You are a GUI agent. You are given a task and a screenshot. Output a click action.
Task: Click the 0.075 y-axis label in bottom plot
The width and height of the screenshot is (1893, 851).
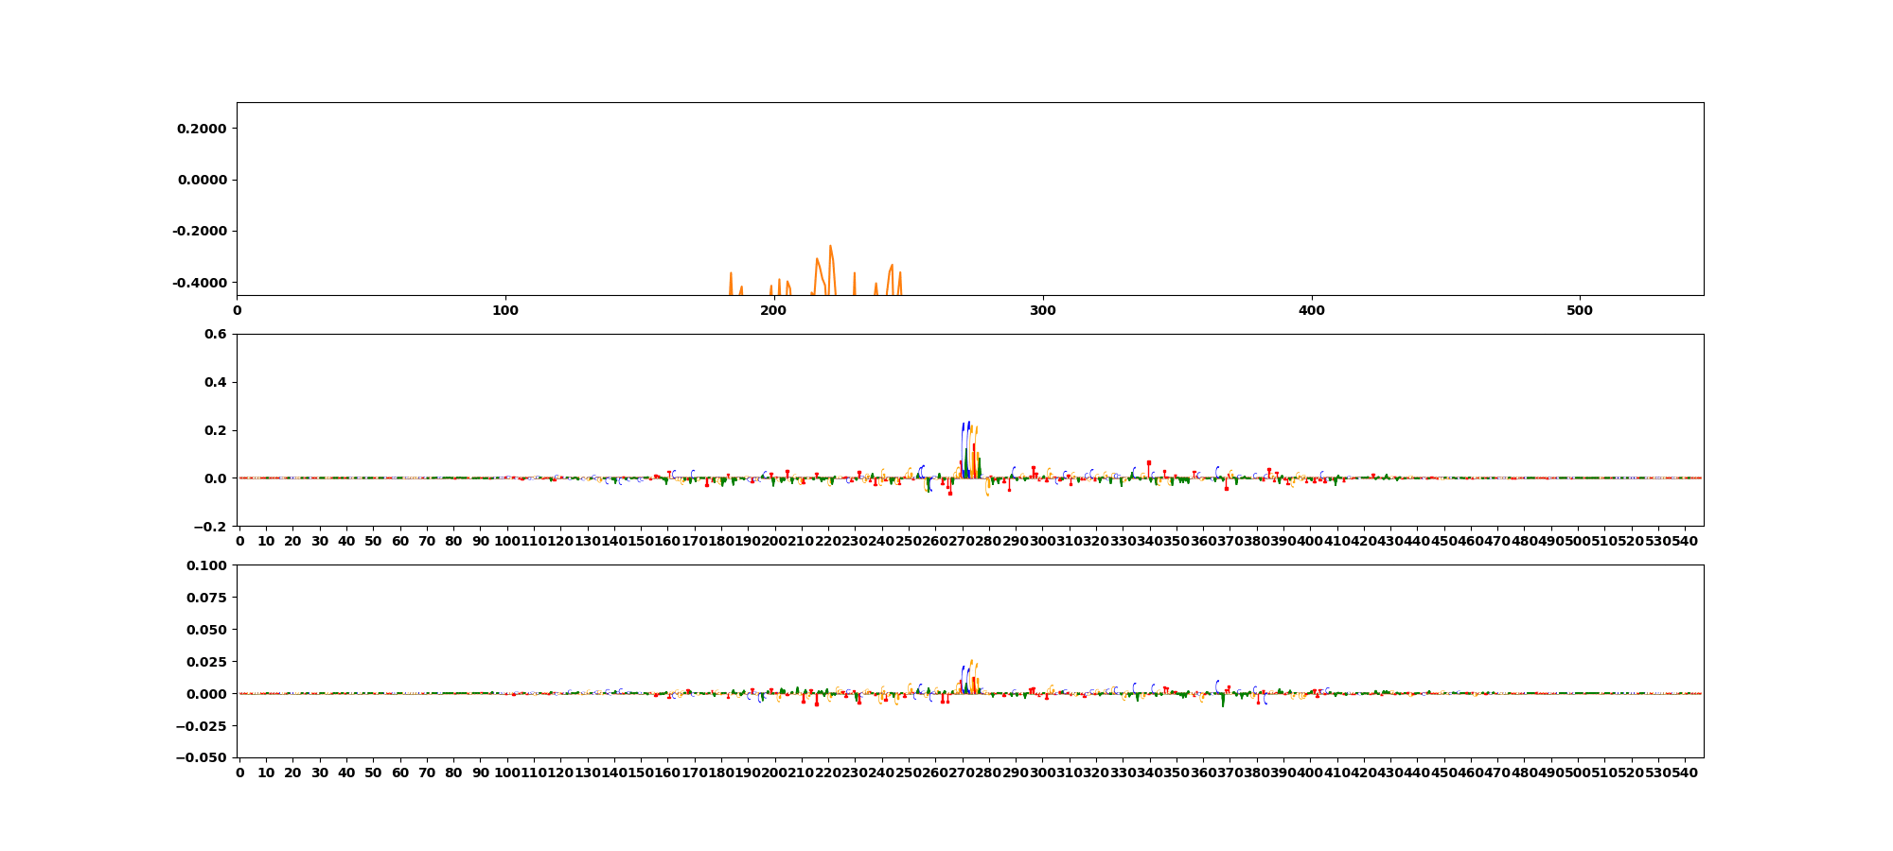pos(206,598)
